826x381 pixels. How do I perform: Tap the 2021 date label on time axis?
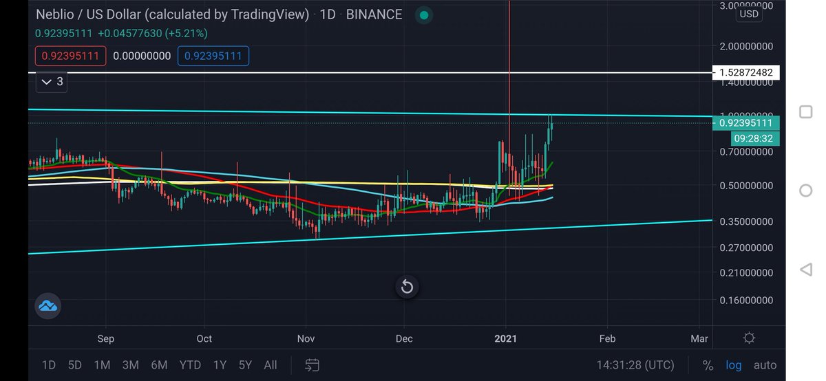[x=506, y=338]
